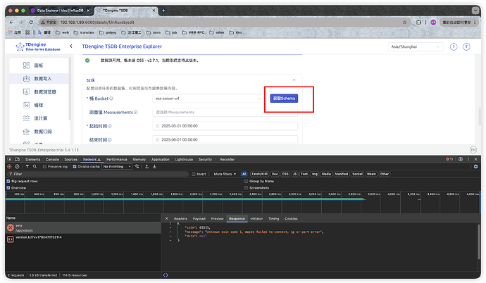Clear the network log
486x283 pixels.
coord(17,167)
